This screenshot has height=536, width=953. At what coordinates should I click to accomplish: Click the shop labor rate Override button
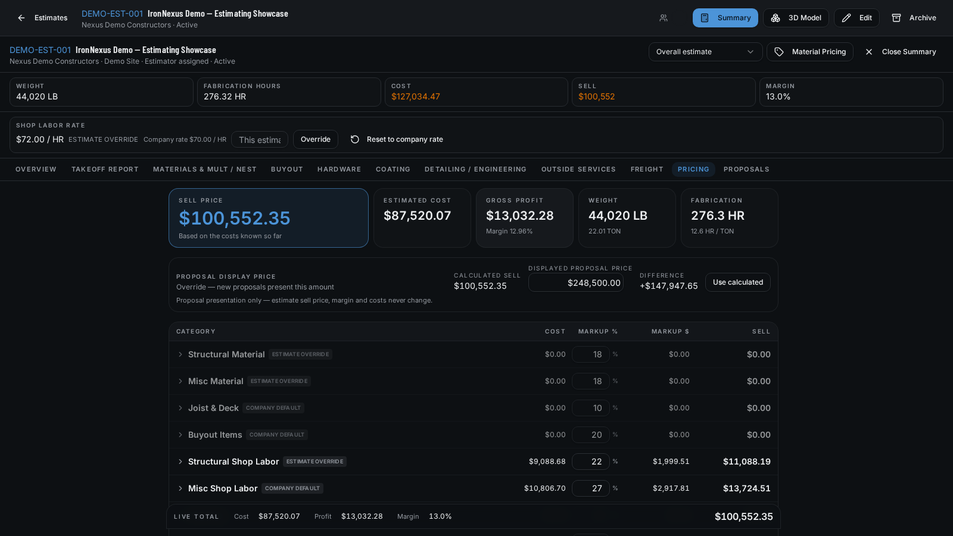click(316, 139)
